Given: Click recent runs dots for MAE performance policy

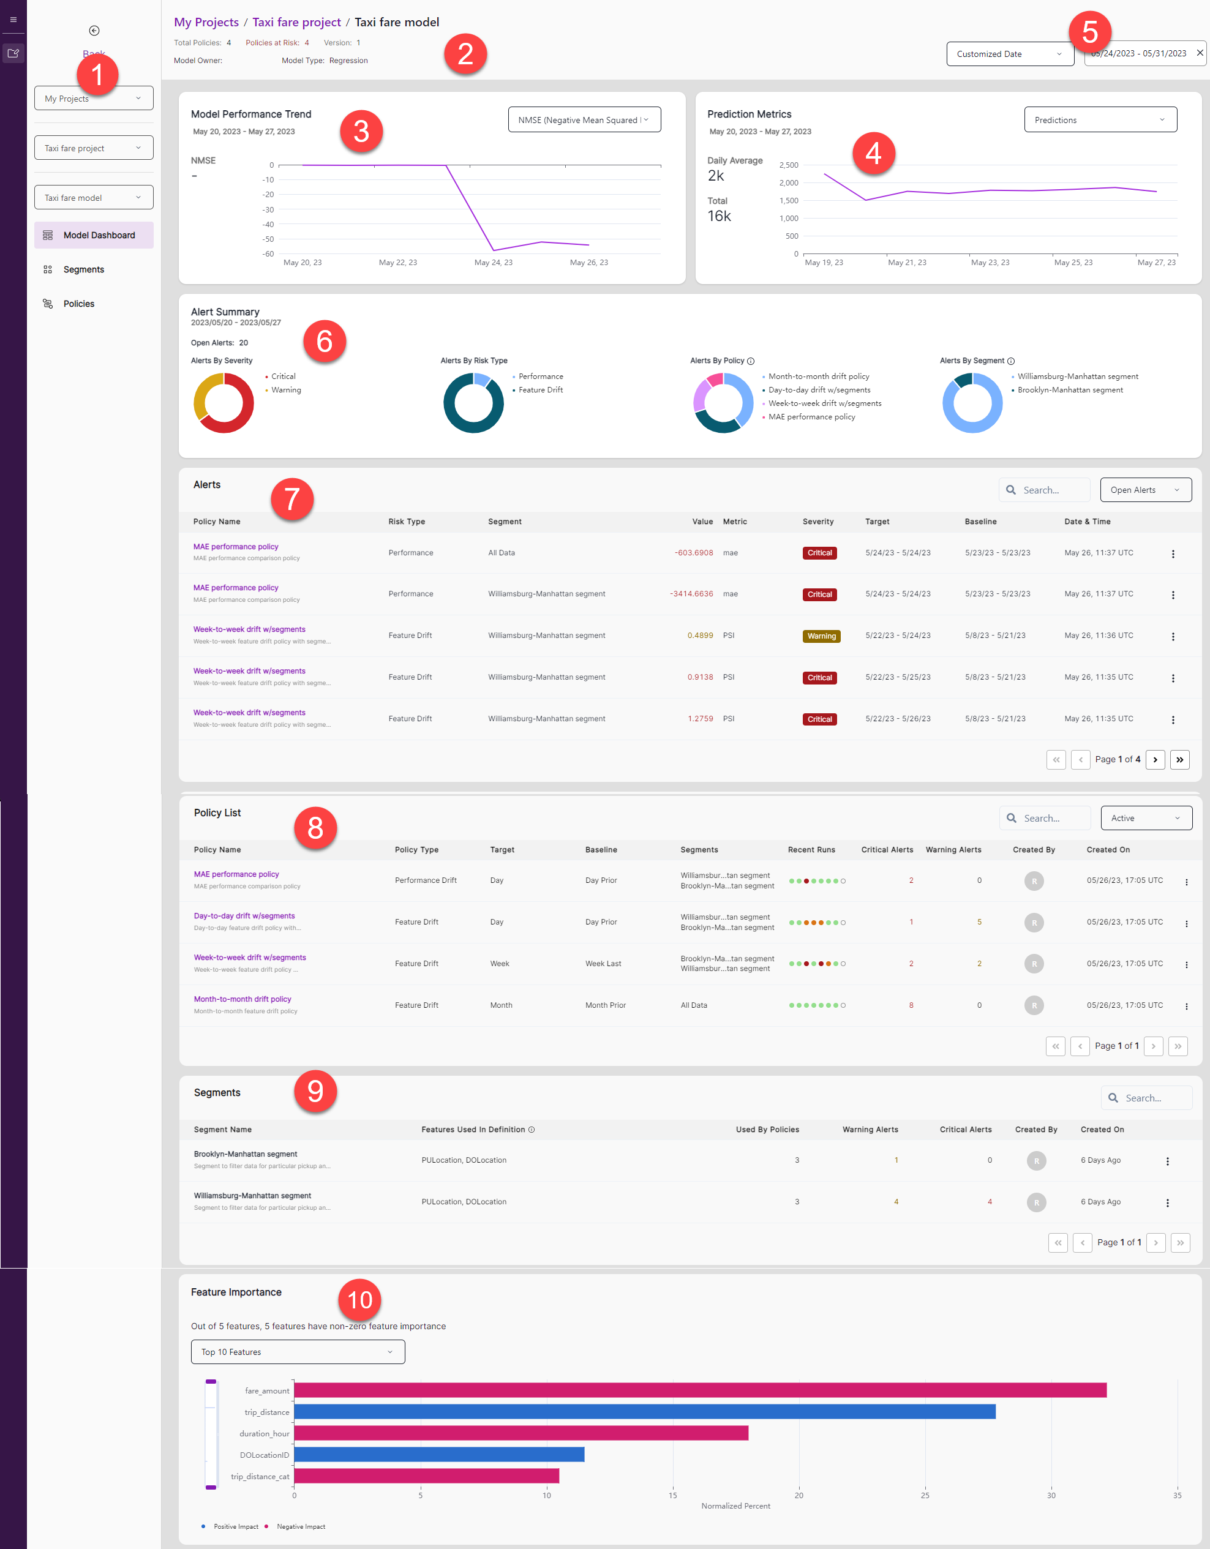Looking at the screenshot, I should 817,881.
